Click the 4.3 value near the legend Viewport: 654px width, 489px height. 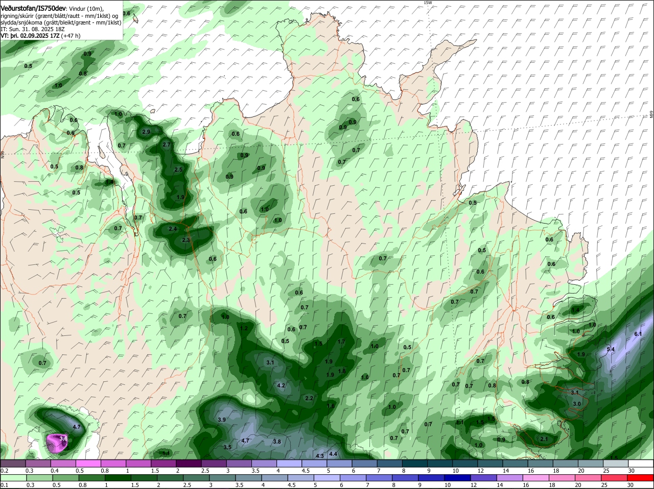coord(320,456)
